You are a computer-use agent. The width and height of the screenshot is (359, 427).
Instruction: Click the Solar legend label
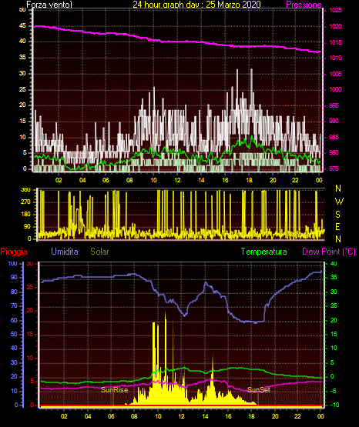(99, 252)
